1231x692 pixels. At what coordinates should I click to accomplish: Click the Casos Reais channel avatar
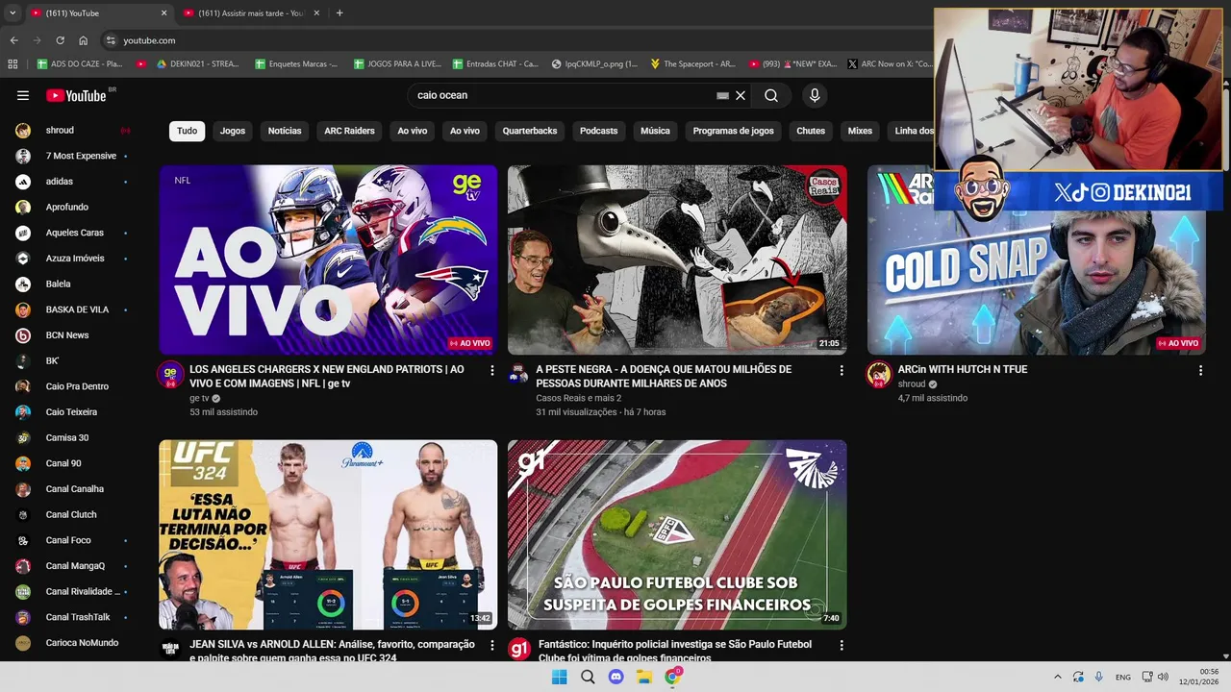519,375
